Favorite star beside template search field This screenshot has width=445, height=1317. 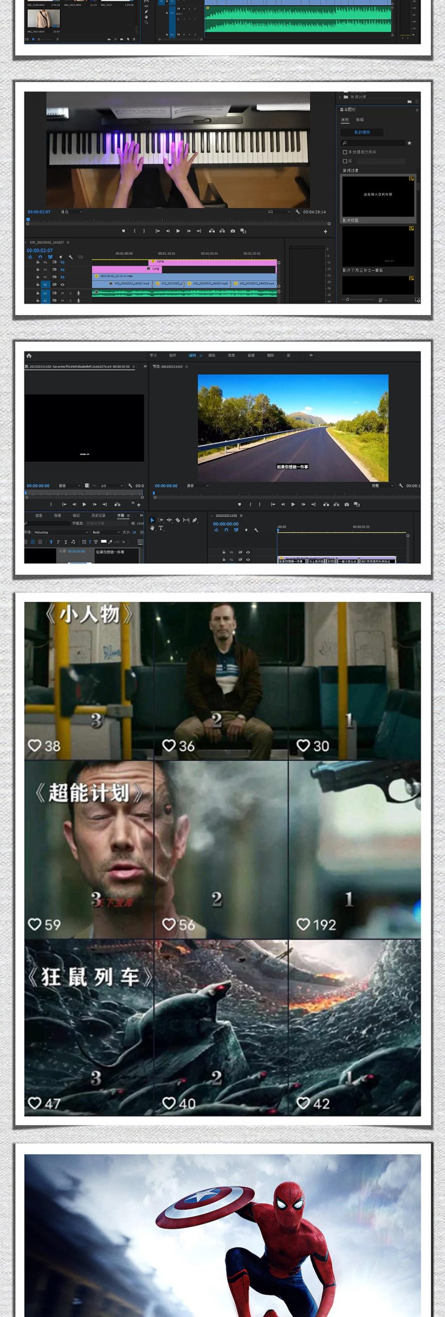coord(409,143)
